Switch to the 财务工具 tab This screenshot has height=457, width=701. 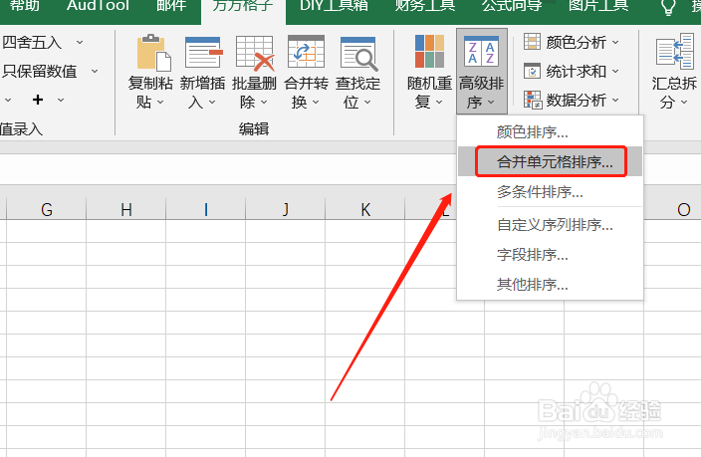tap(425, 5)
